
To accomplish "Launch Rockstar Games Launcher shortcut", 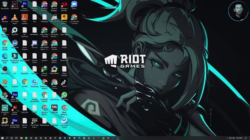I will coord(64,19).
